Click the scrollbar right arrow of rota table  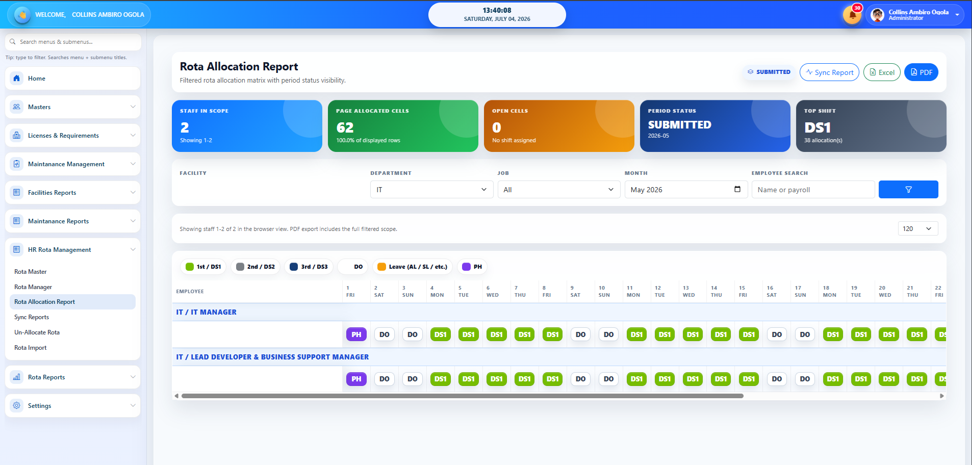[x=942, y=396]
